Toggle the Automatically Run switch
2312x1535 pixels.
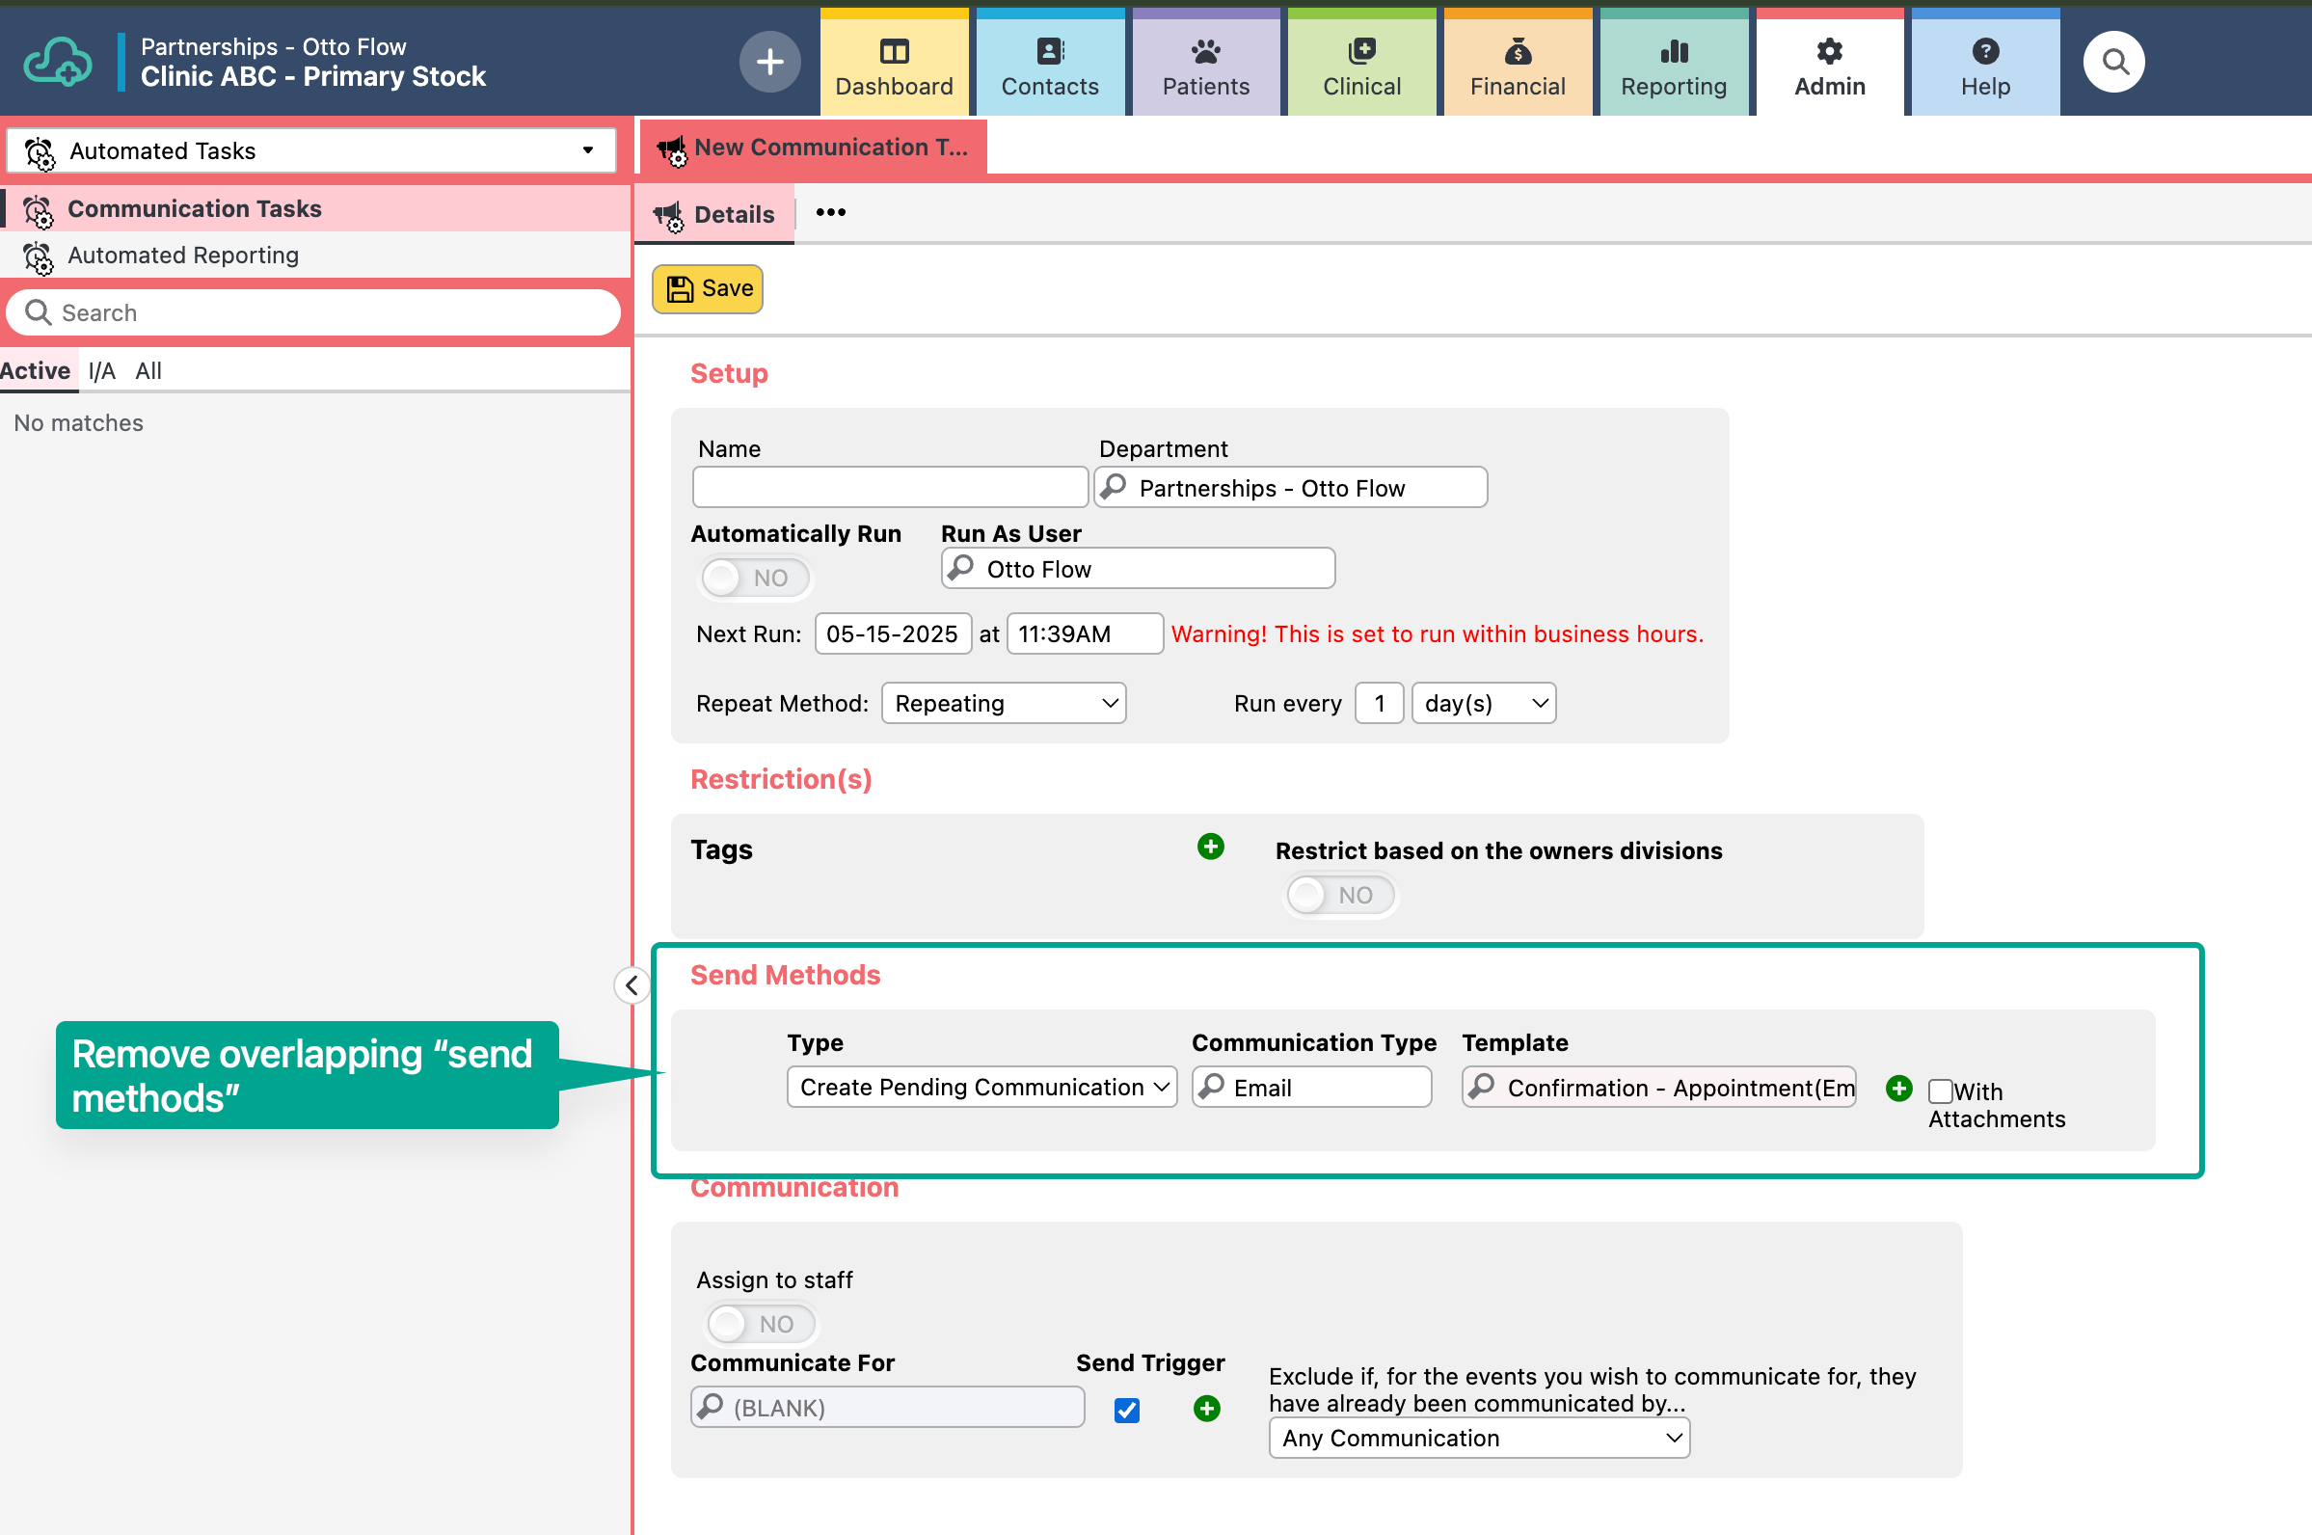pos(756,578)
